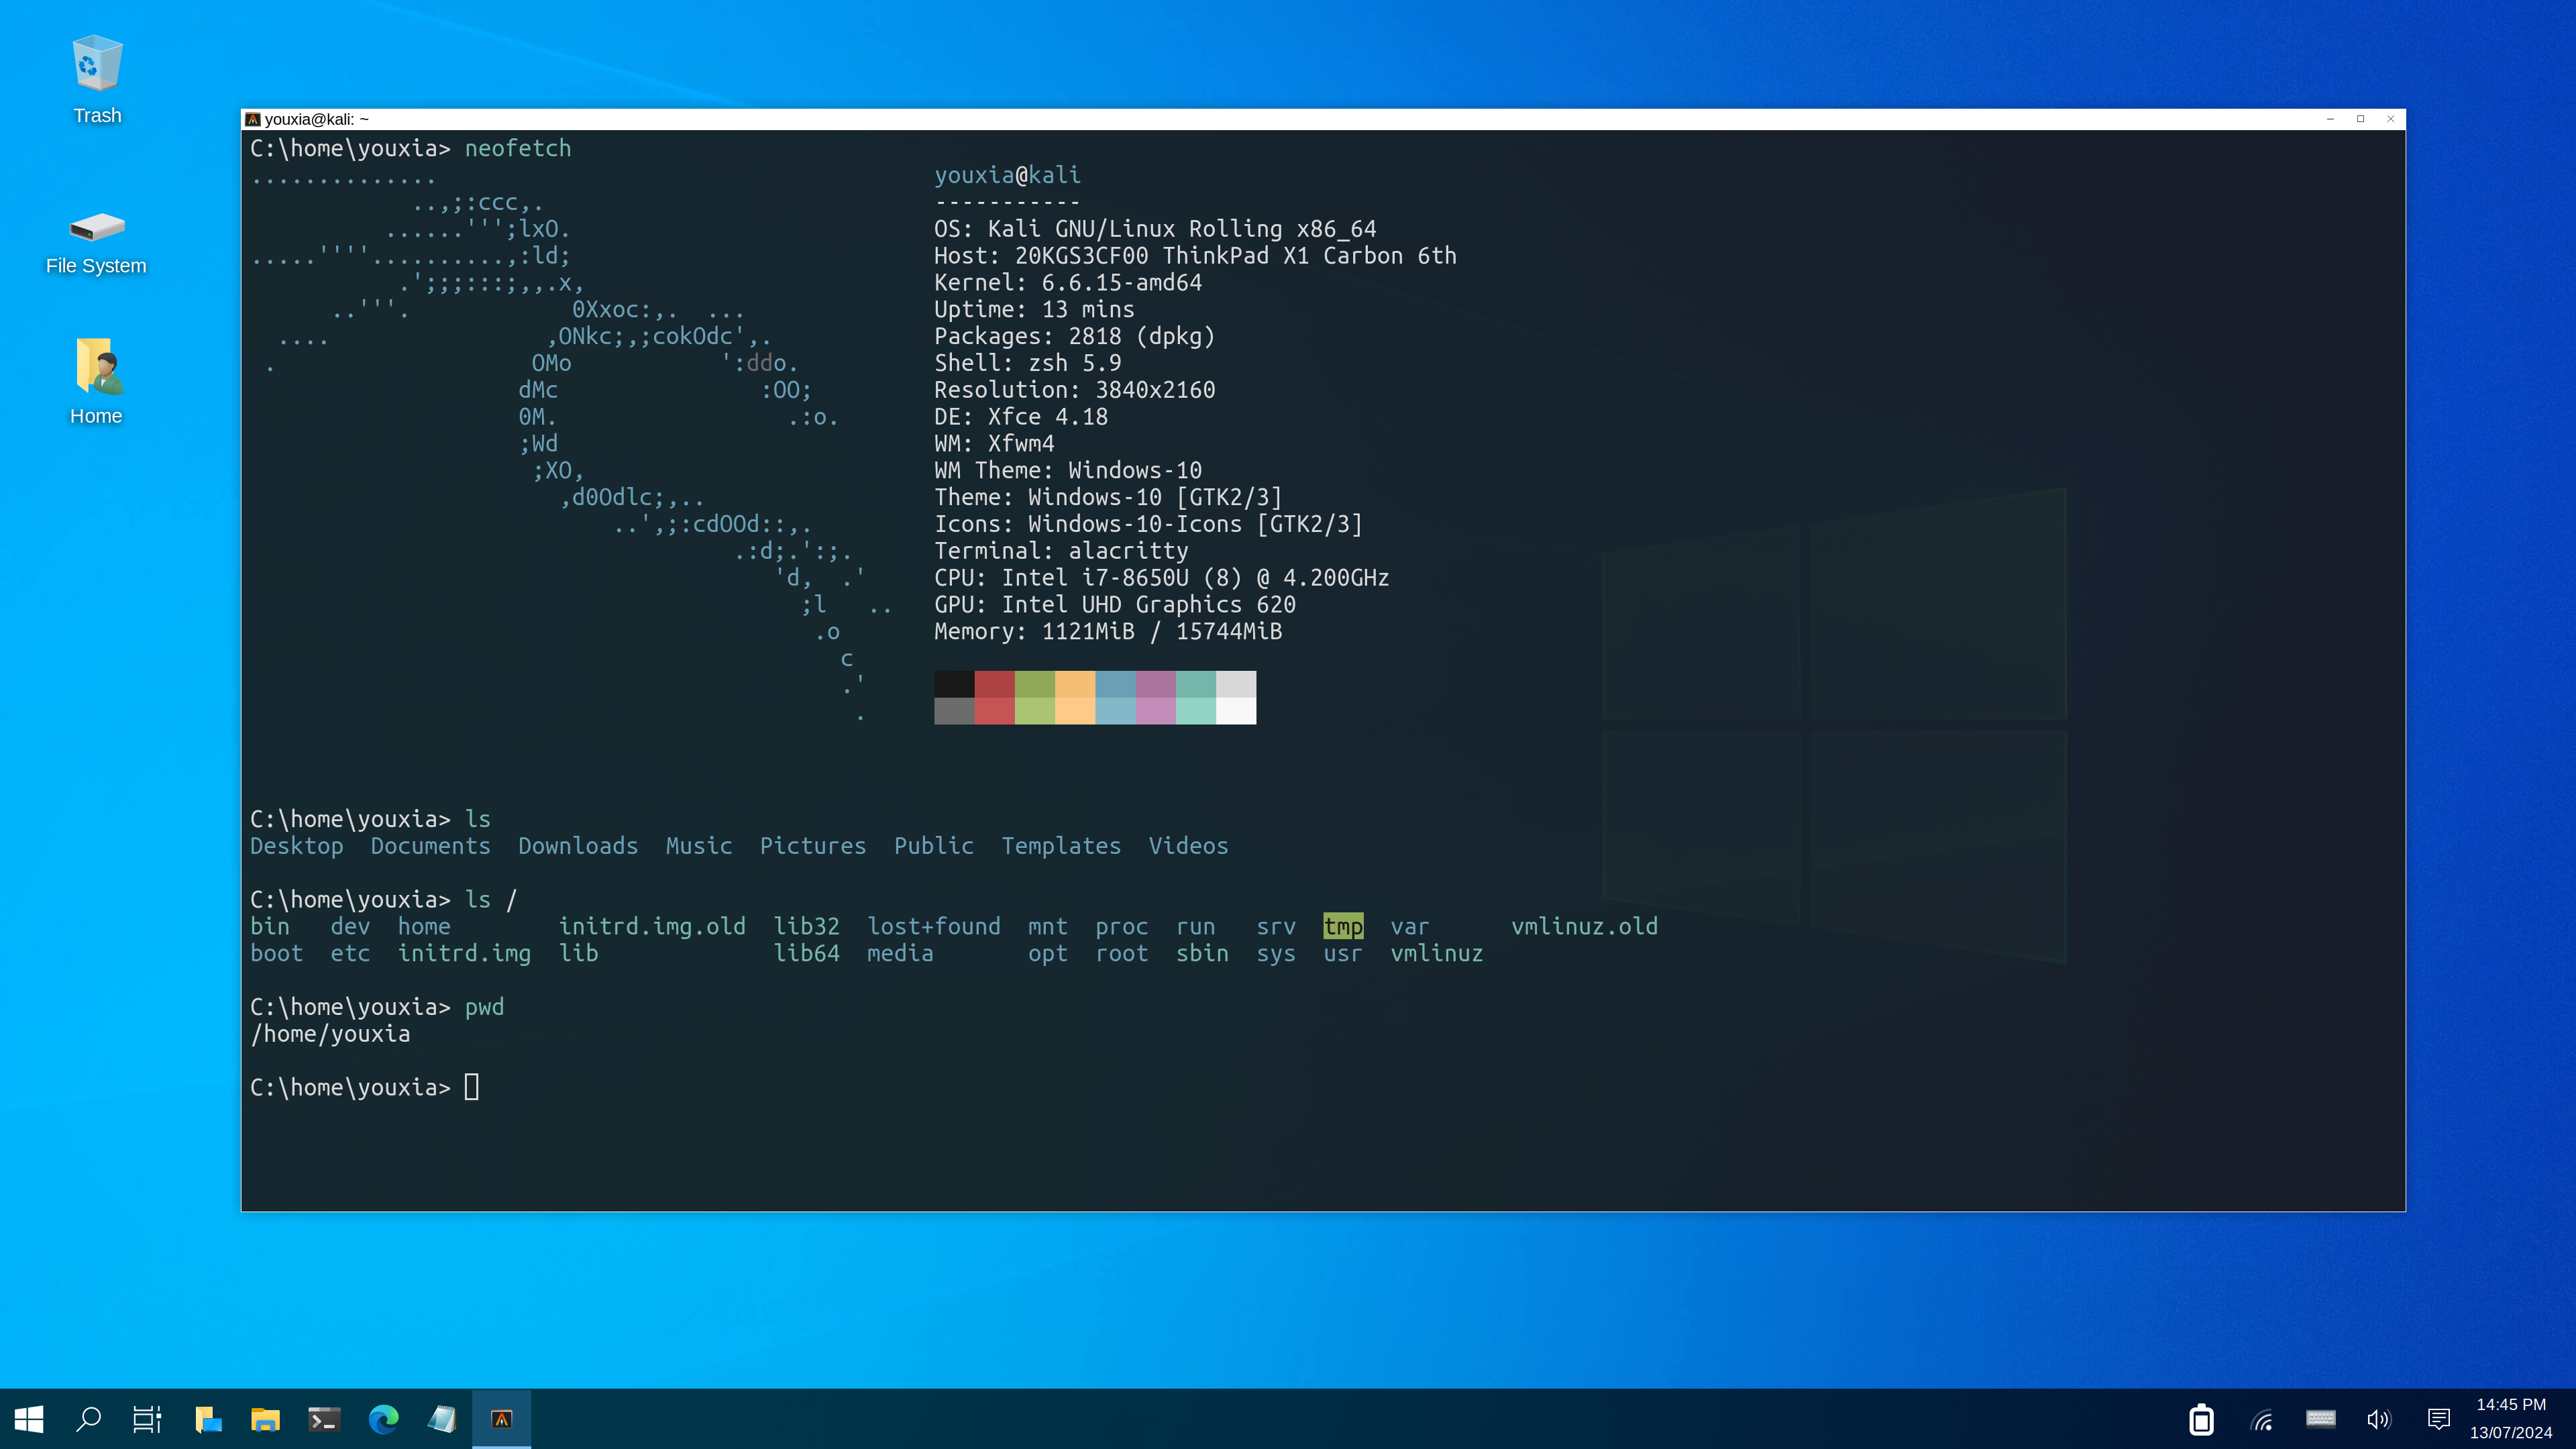The image size is (2576, 1449).
Task: Click the darker green neofetch swatch
Action: pos(1035,684)
